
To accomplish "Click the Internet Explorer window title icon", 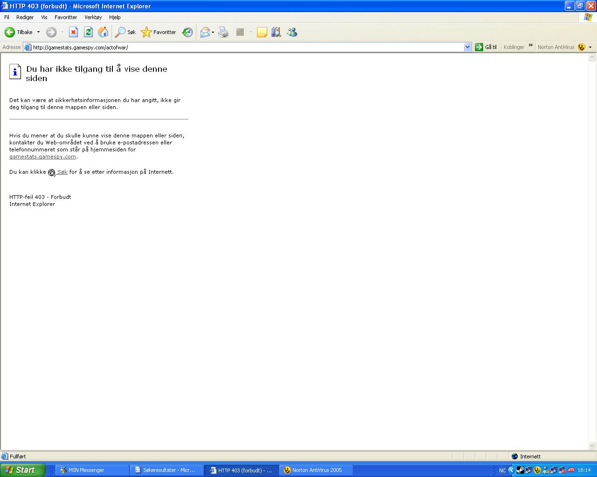I will 5,6.
